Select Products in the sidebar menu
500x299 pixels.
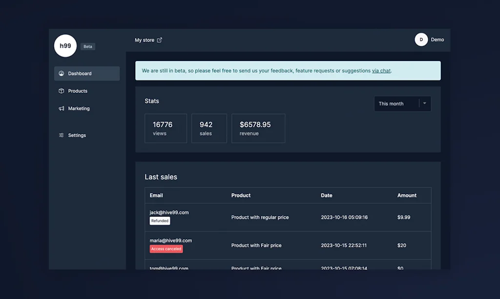tap(77, 91)
